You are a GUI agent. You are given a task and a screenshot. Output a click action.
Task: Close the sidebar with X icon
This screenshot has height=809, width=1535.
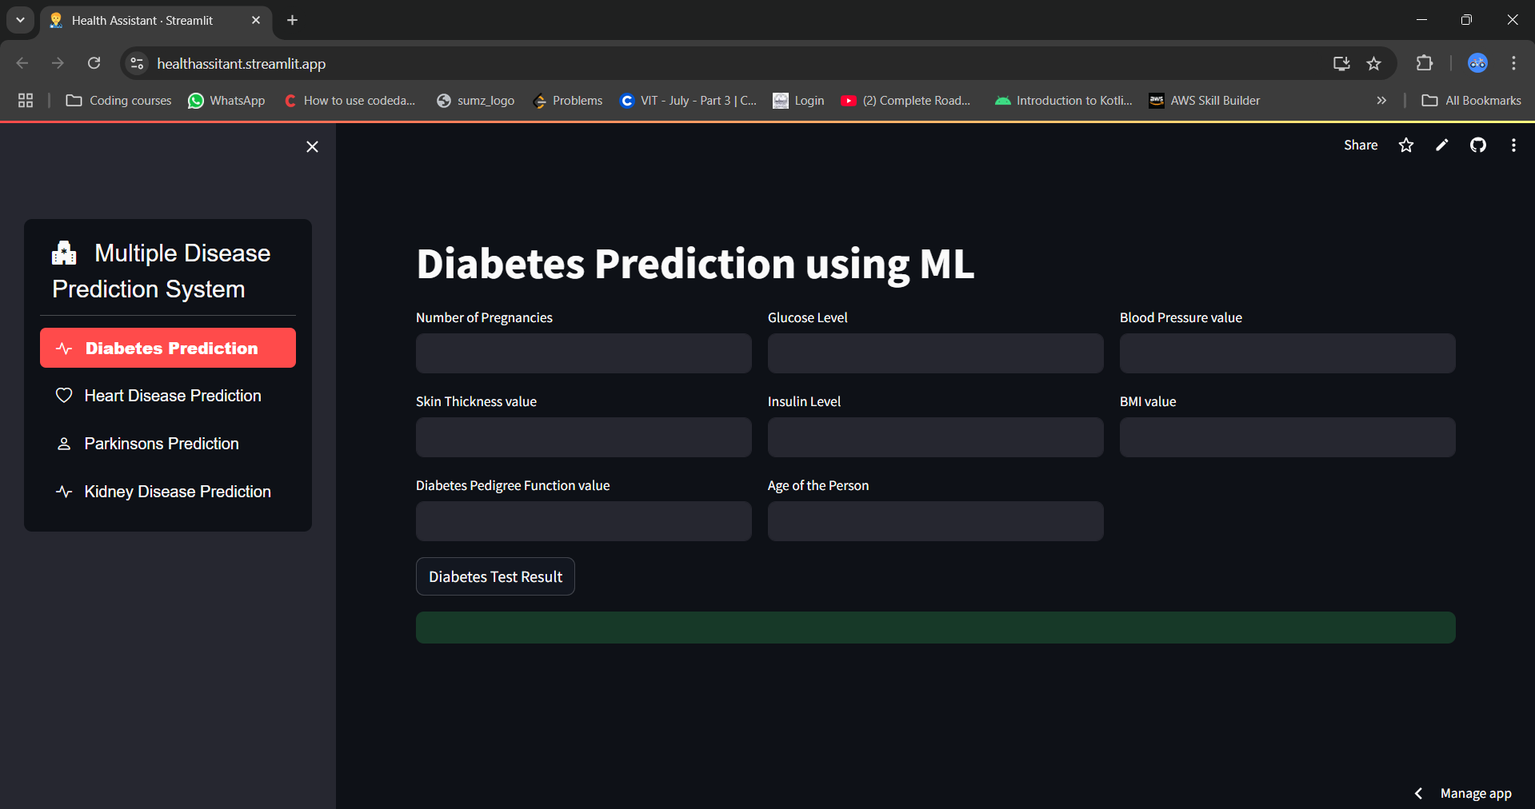click(x=312, y=146)
